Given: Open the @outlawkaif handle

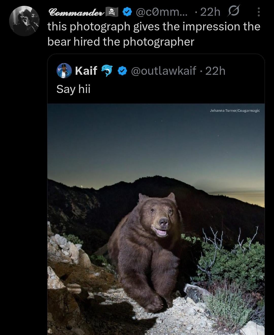Looking at the screenshot, I should click(164, 71).
